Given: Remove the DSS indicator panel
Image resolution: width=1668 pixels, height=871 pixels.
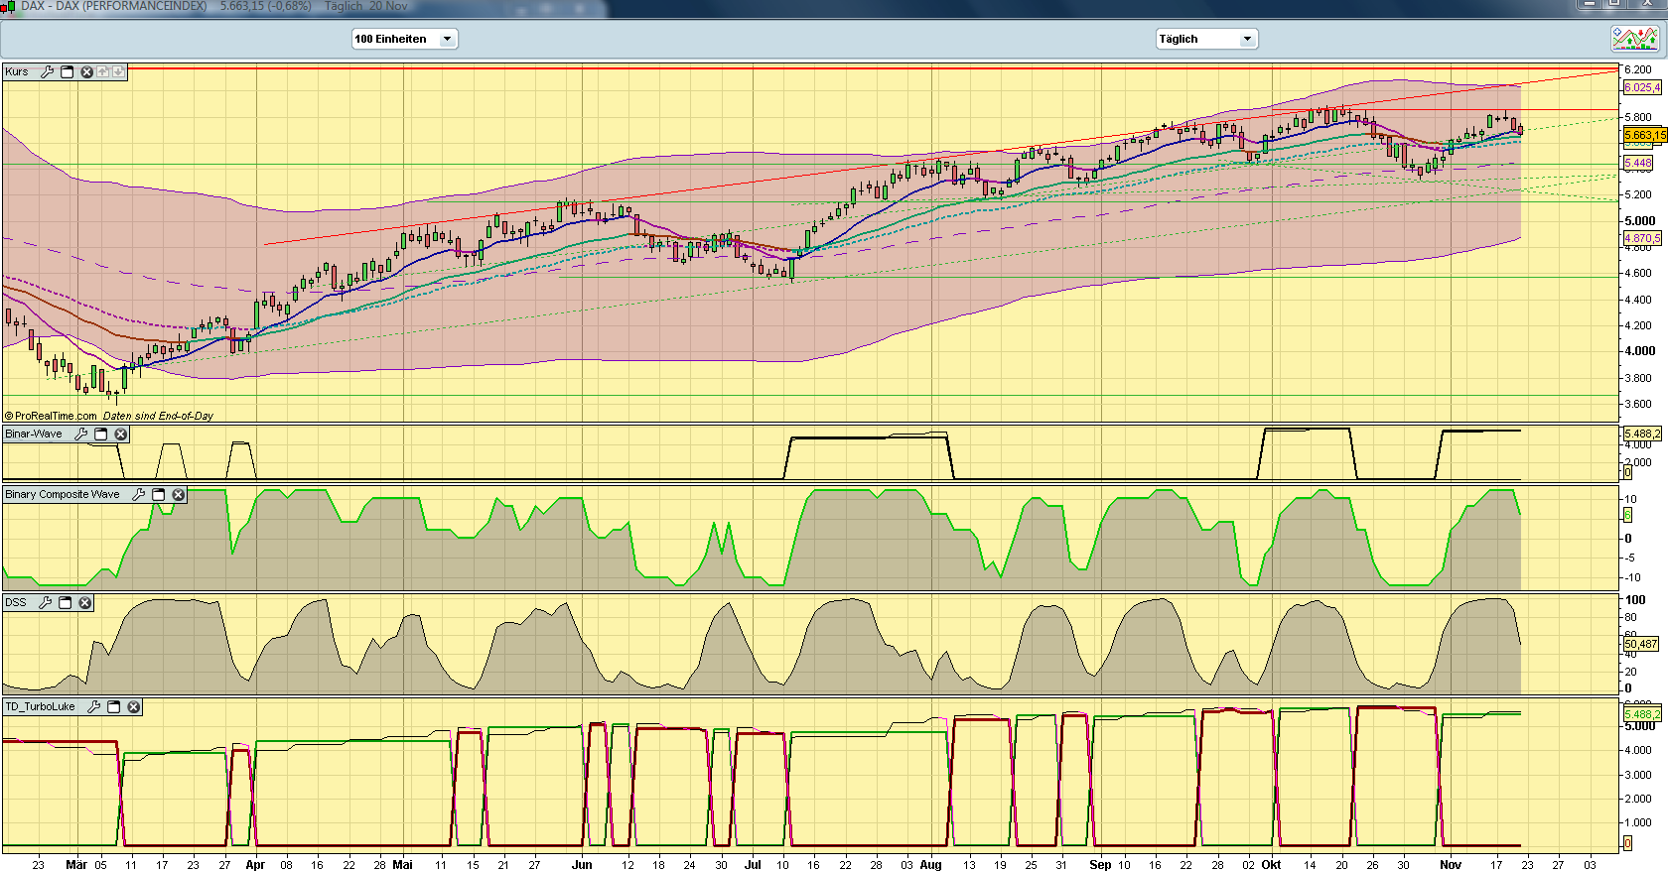Looking at the screenshot, I should coord(85,603).
